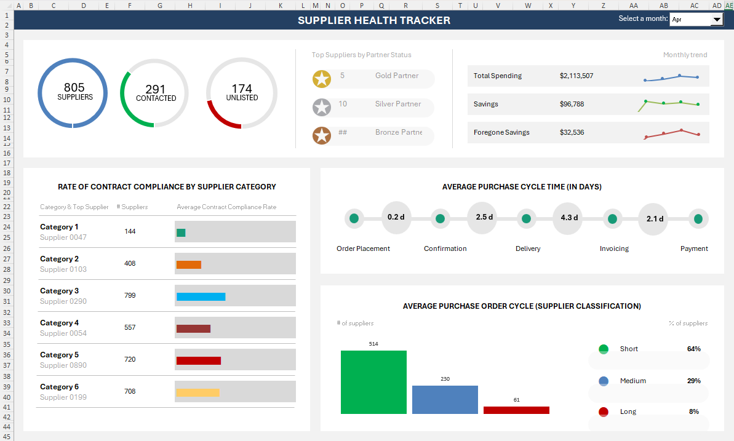Click the 2.5 d cycle time bubble
The width and height of the screenshot is (734, 441).
coord(482,217)
